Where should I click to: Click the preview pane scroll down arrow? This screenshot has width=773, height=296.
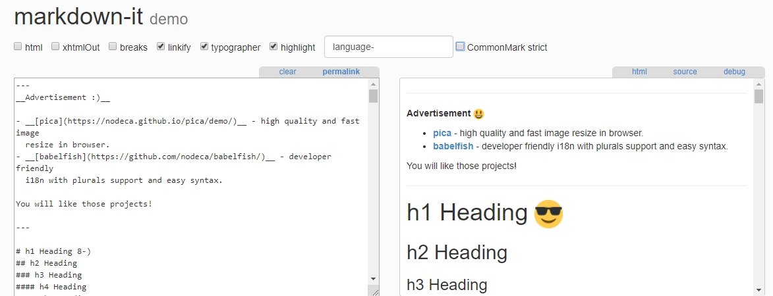(759, 289)
